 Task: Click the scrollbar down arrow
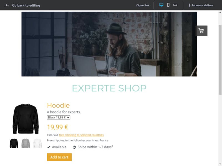(220, 164)
